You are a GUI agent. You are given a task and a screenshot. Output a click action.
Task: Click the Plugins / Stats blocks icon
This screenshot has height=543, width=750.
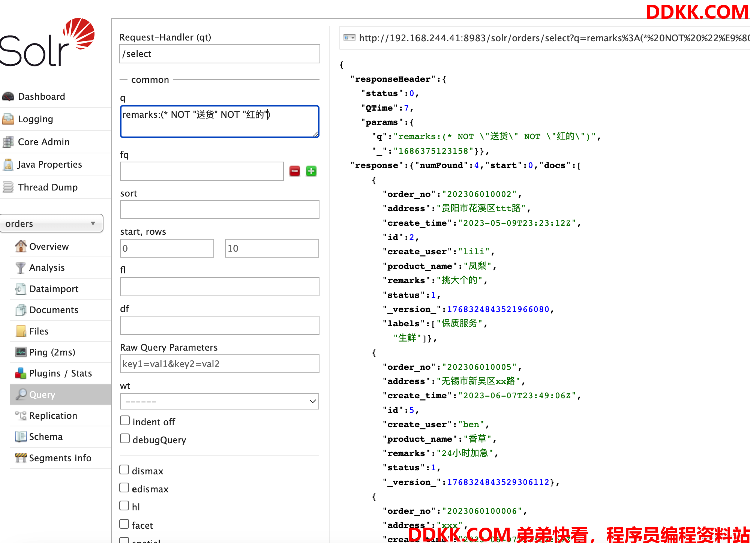pos(21,373)
